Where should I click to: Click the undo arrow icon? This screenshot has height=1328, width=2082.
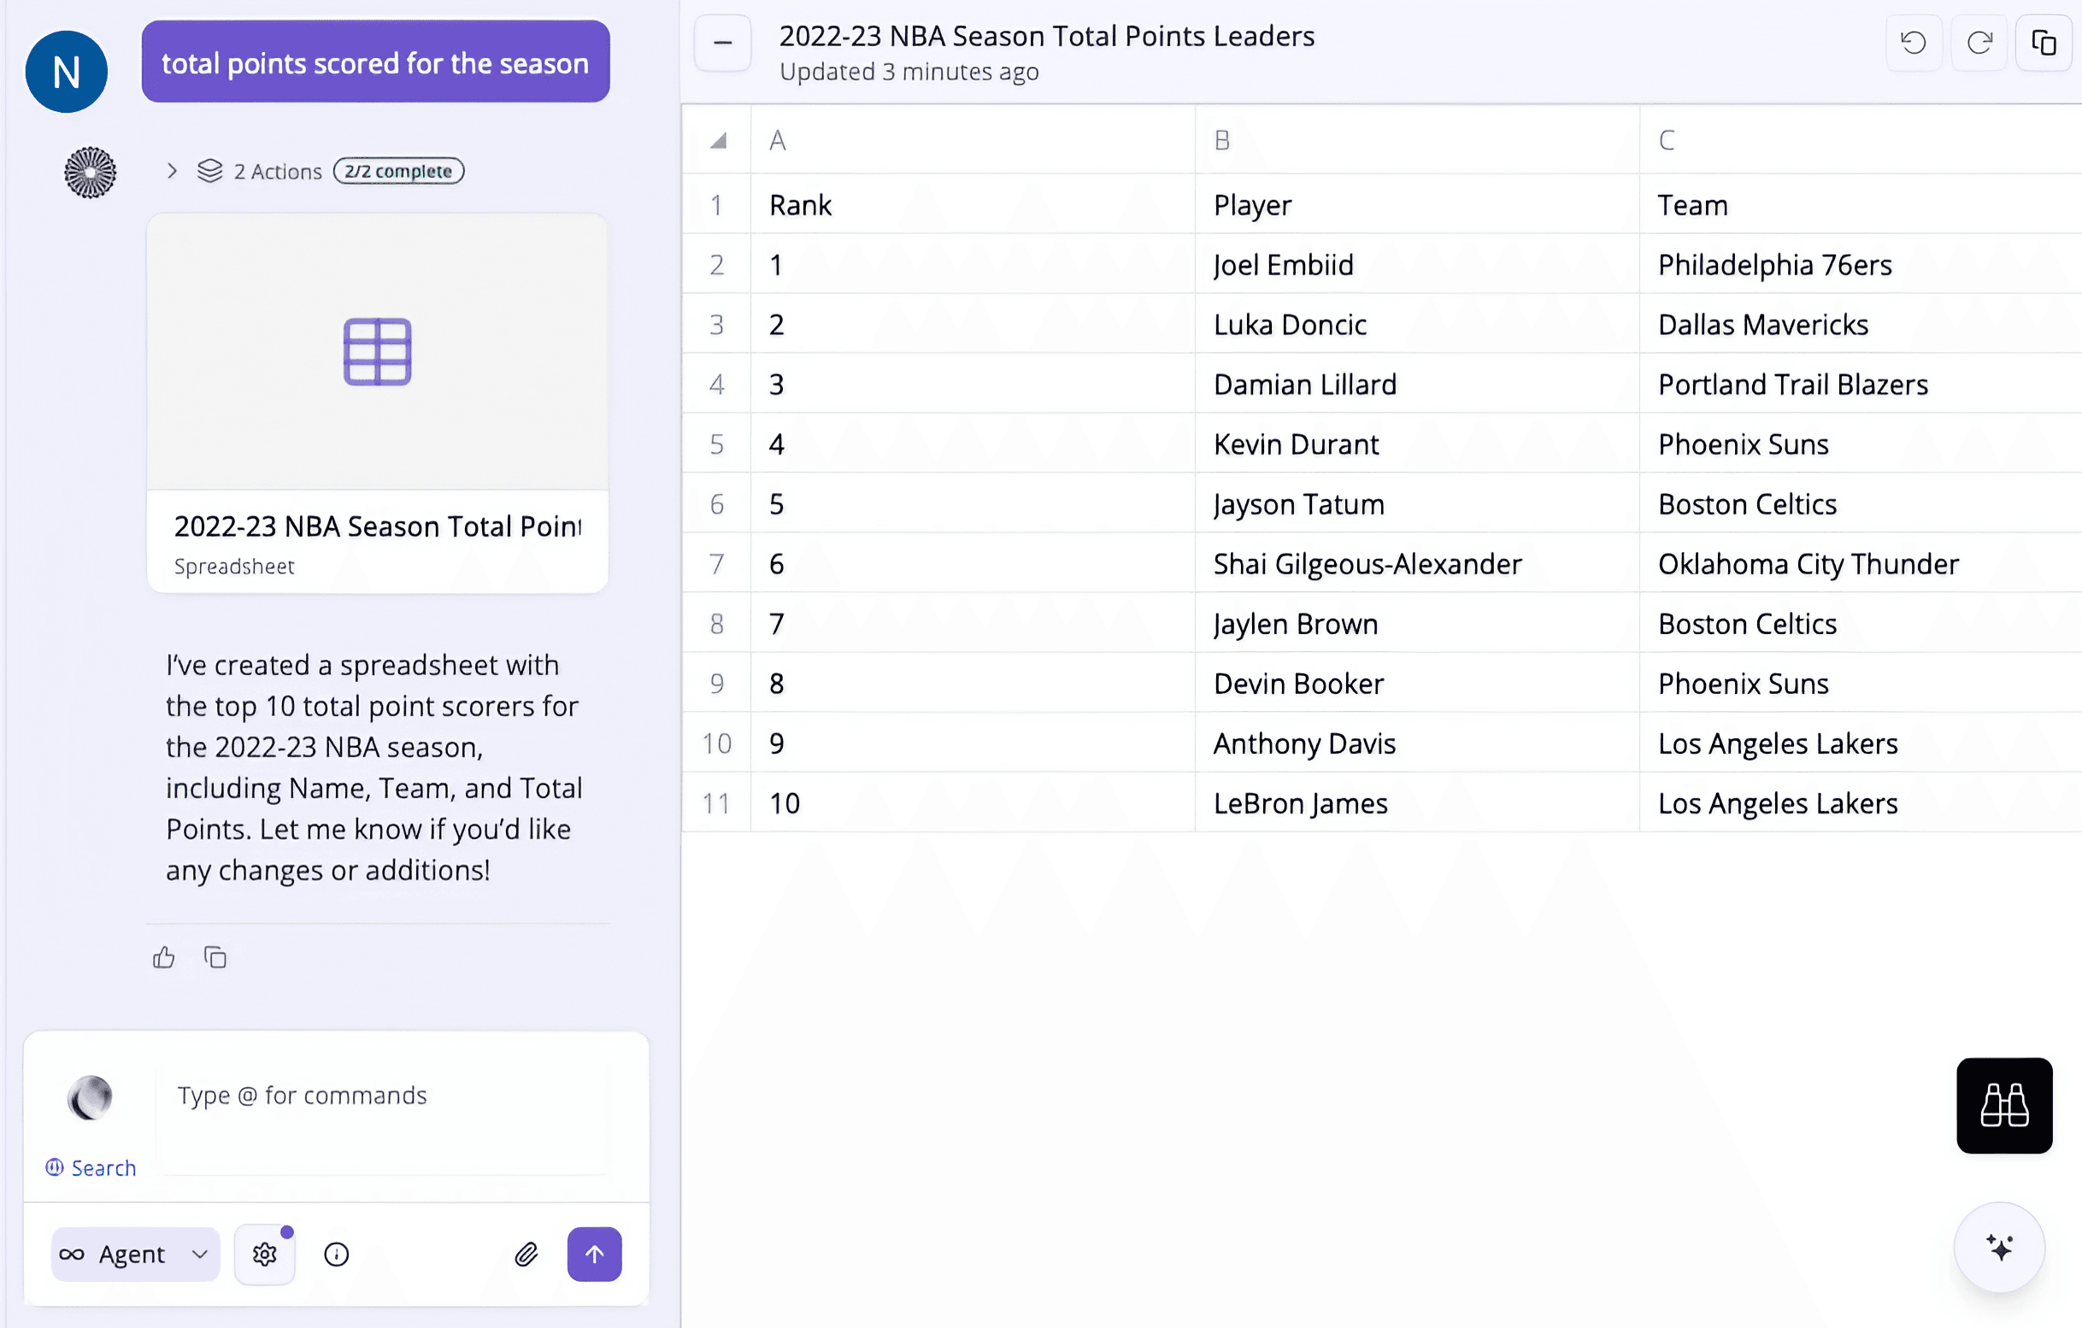pyautogui.click(x=1913, y=43)
